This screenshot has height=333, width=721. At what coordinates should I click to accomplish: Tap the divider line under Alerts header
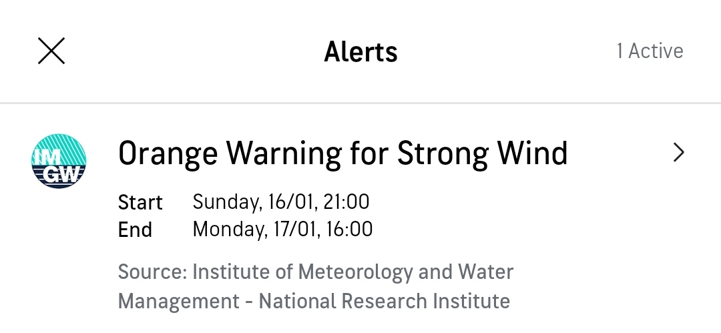point(360,103)
